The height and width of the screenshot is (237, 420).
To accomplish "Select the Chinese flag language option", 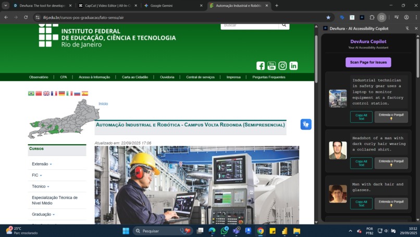I will click(x=39, y=93).
